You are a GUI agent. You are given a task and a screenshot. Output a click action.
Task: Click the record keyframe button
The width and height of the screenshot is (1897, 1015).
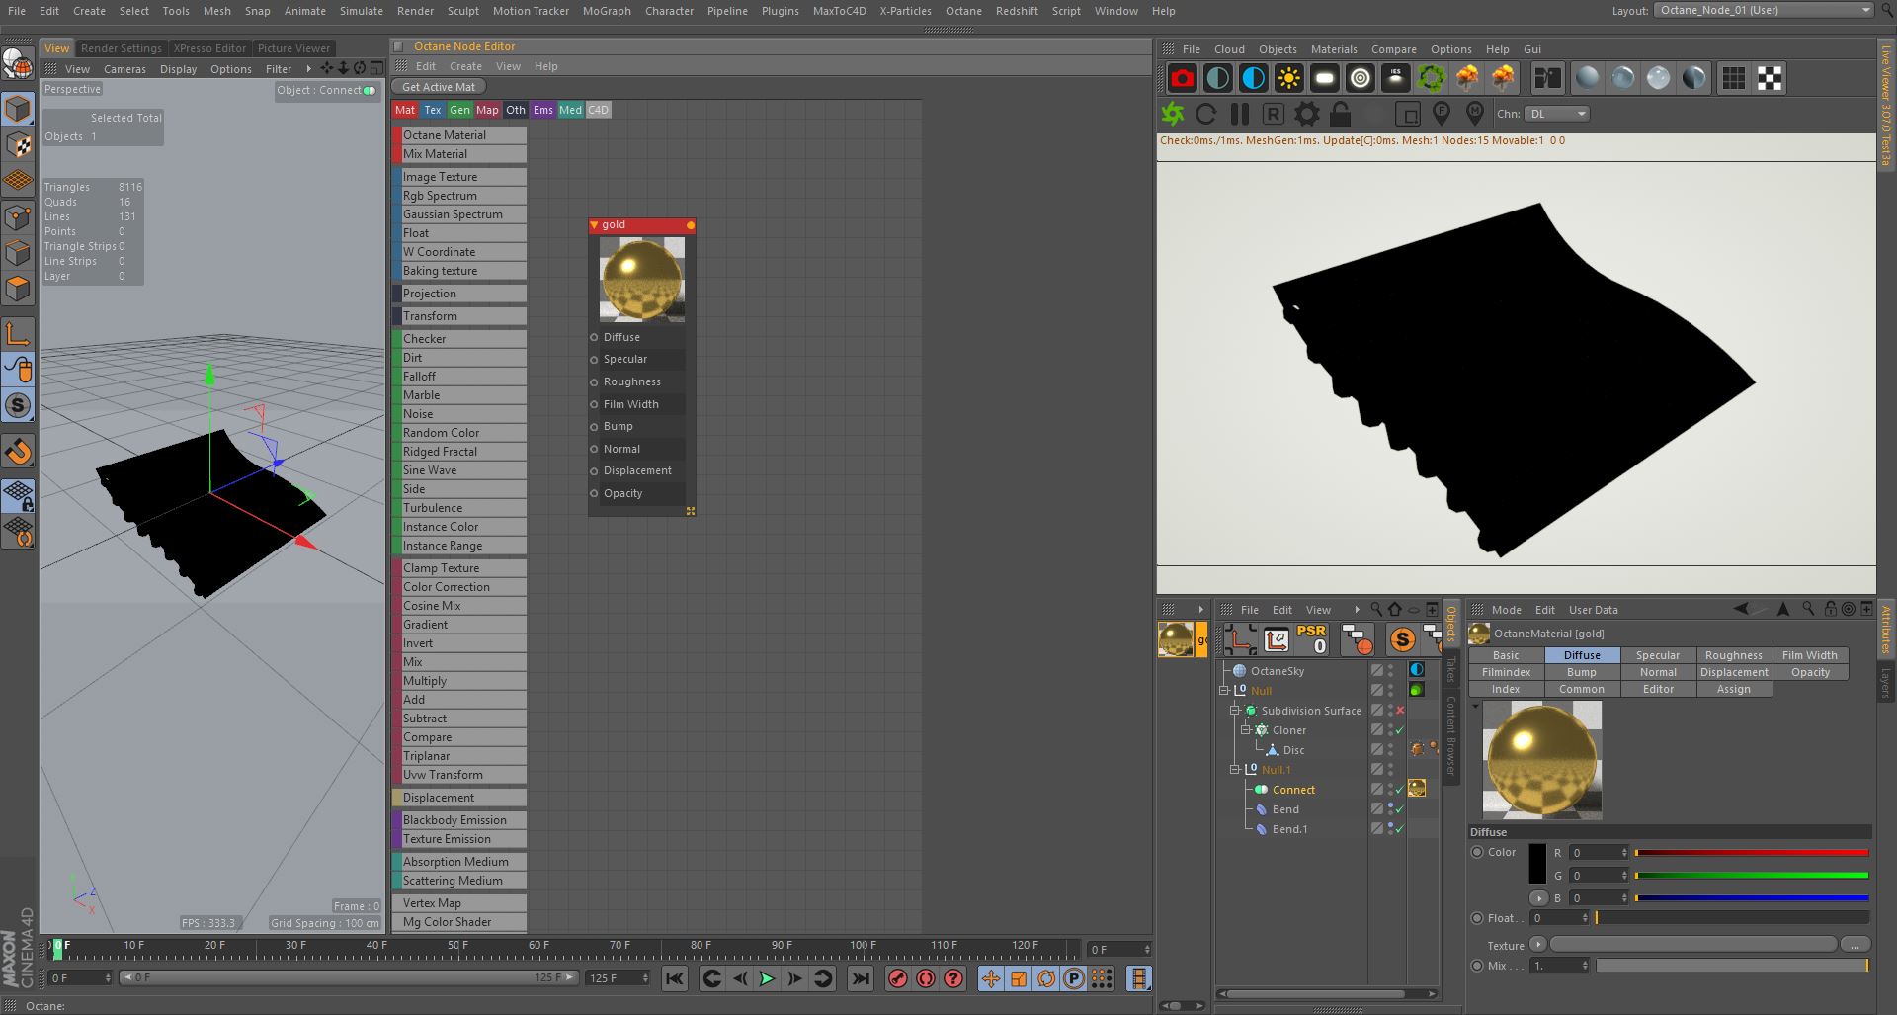[897, 978]
